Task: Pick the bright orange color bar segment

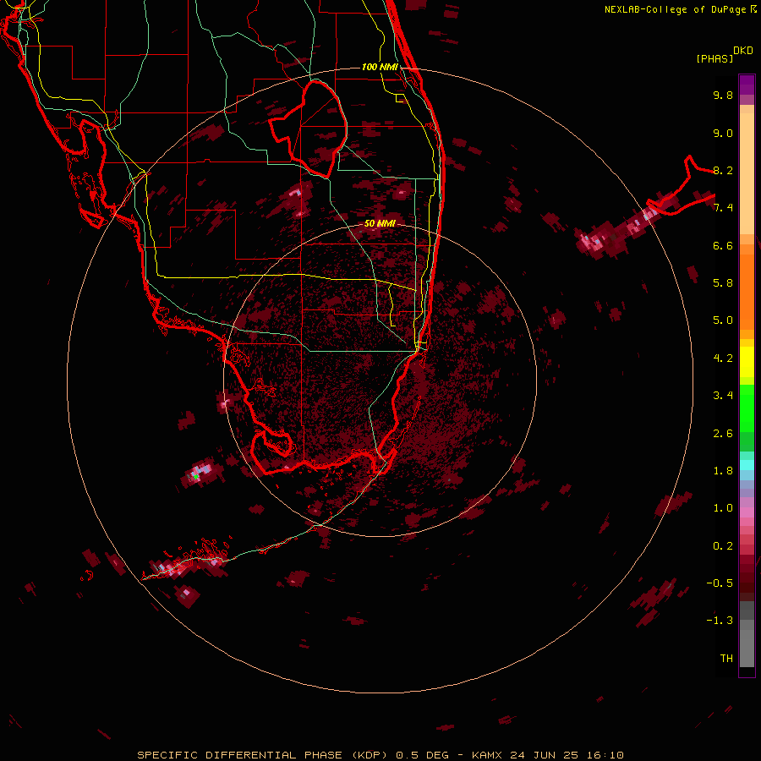Action: [x=747, y=291]
